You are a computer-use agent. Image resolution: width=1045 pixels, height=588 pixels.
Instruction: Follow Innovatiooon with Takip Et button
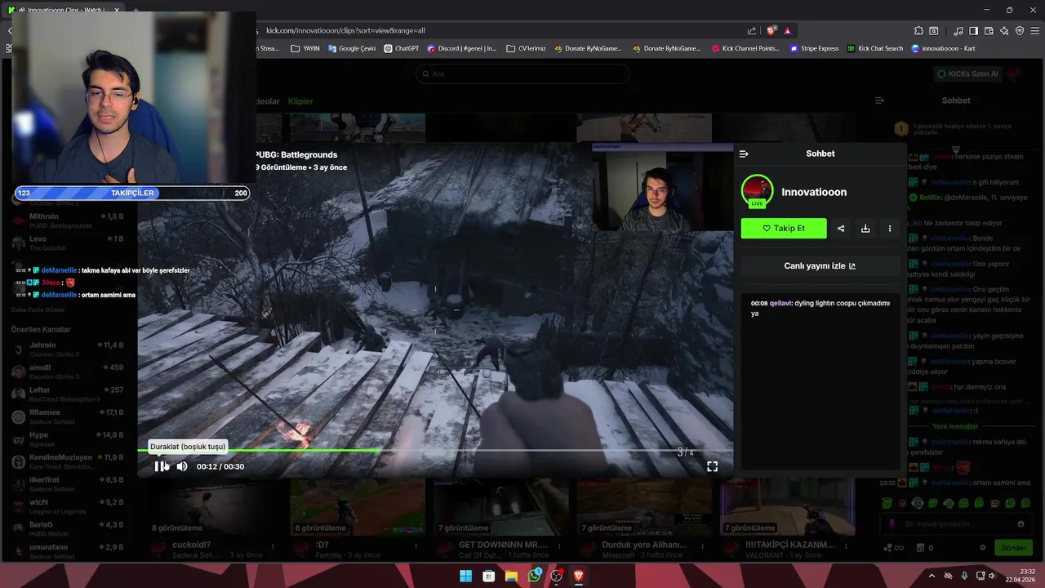point(784,229)
